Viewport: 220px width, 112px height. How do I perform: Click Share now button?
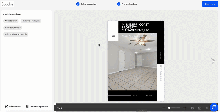210,4
